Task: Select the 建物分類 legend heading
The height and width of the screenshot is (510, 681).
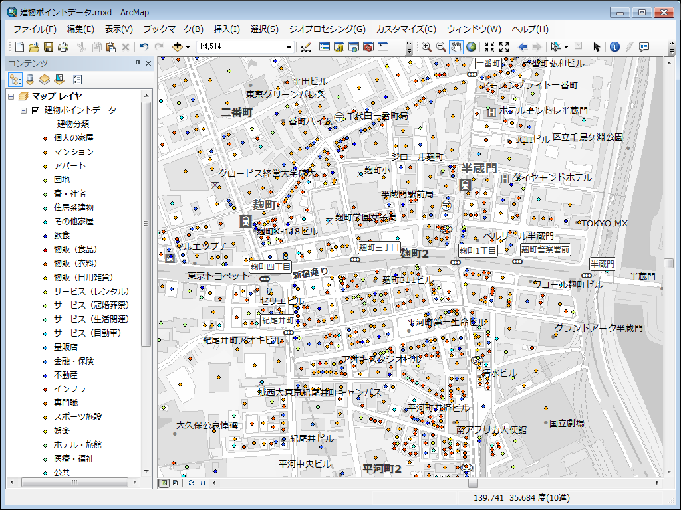Action: pyautogui.click(x=73, y=124)
